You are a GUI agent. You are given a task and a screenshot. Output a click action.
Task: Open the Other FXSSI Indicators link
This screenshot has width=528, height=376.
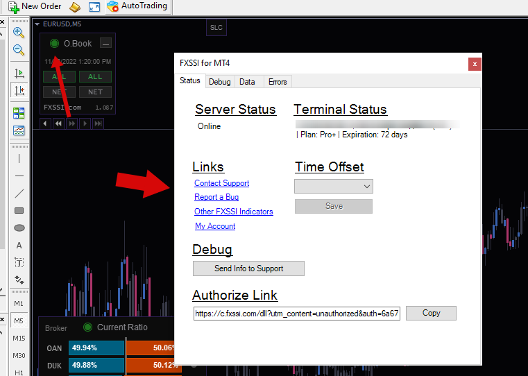[234, 212]
